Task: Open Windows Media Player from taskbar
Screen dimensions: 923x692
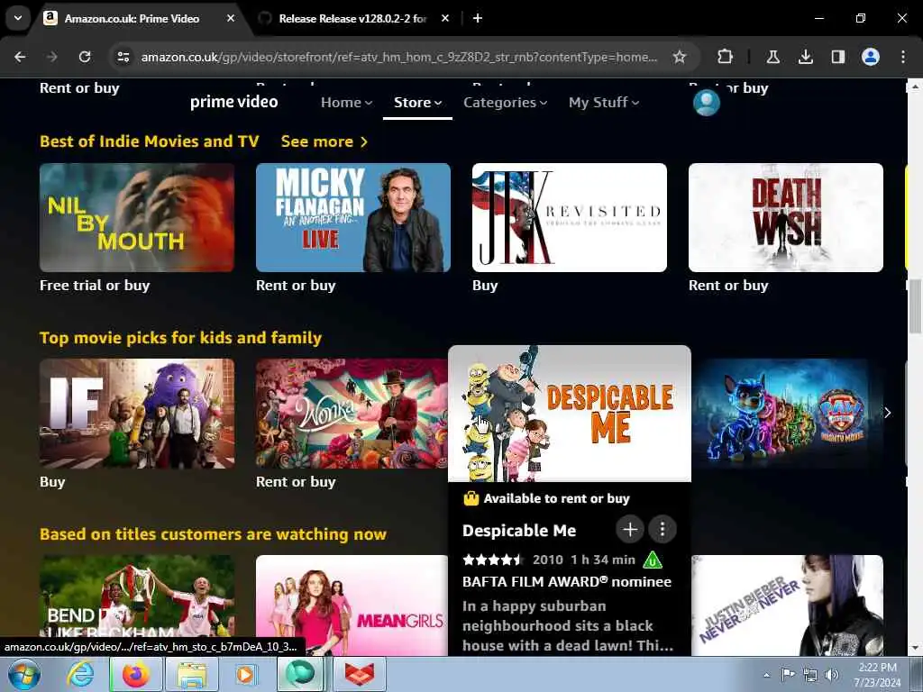Action: click(246, 674)
